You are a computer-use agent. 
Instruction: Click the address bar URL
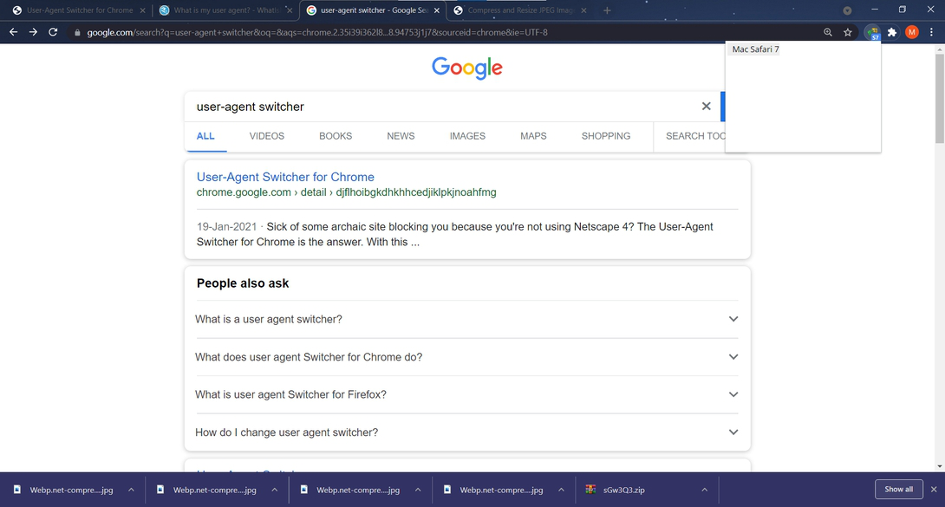click(x=317, y=33)
